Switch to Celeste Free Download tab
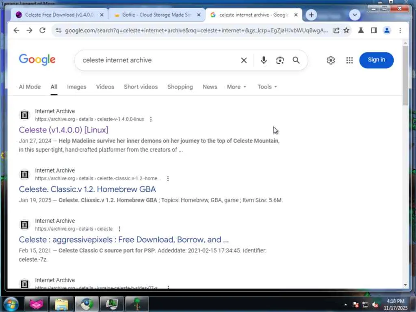416x312 pixels. [59, 15]
